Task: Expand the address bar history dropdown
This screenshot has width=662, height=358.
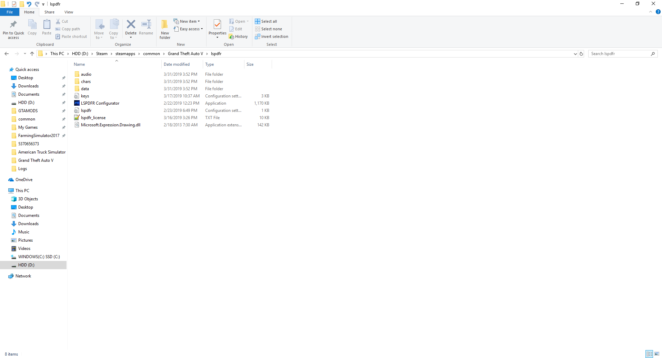Action: 575,54
